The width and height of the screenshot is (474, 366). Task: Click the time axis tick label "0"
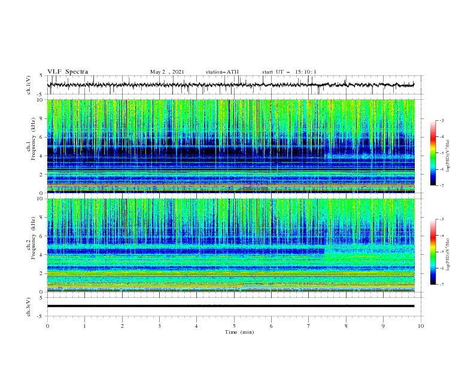click(x=47, y=326)
